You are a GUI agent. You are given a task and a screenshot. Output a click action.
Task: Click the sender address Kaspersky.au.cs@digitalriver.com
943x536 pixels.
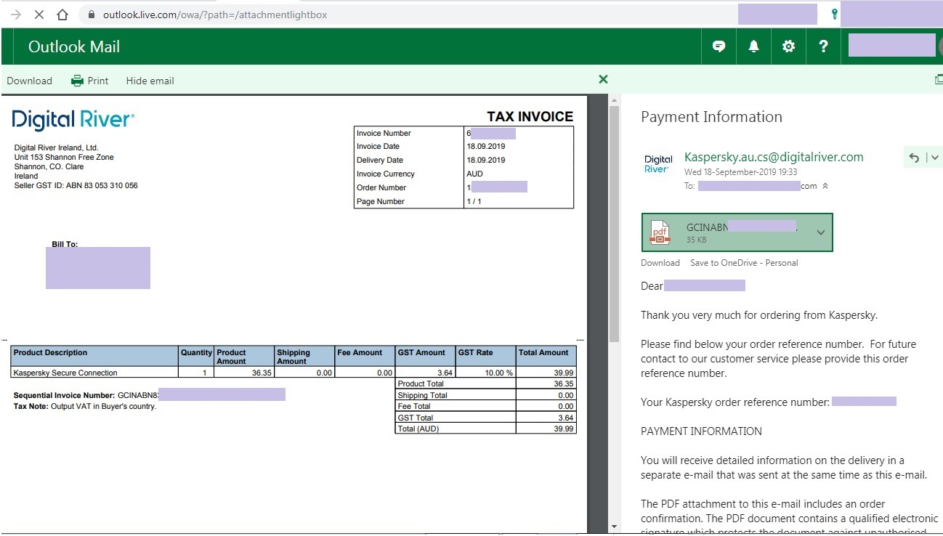coord(774,157)
